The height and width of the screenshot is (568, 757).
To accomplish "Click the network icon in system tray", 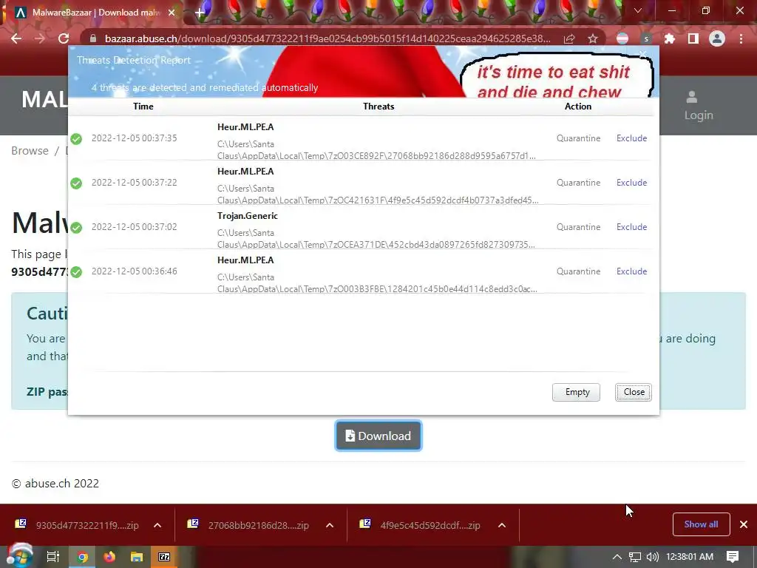I will pos(635,557).
